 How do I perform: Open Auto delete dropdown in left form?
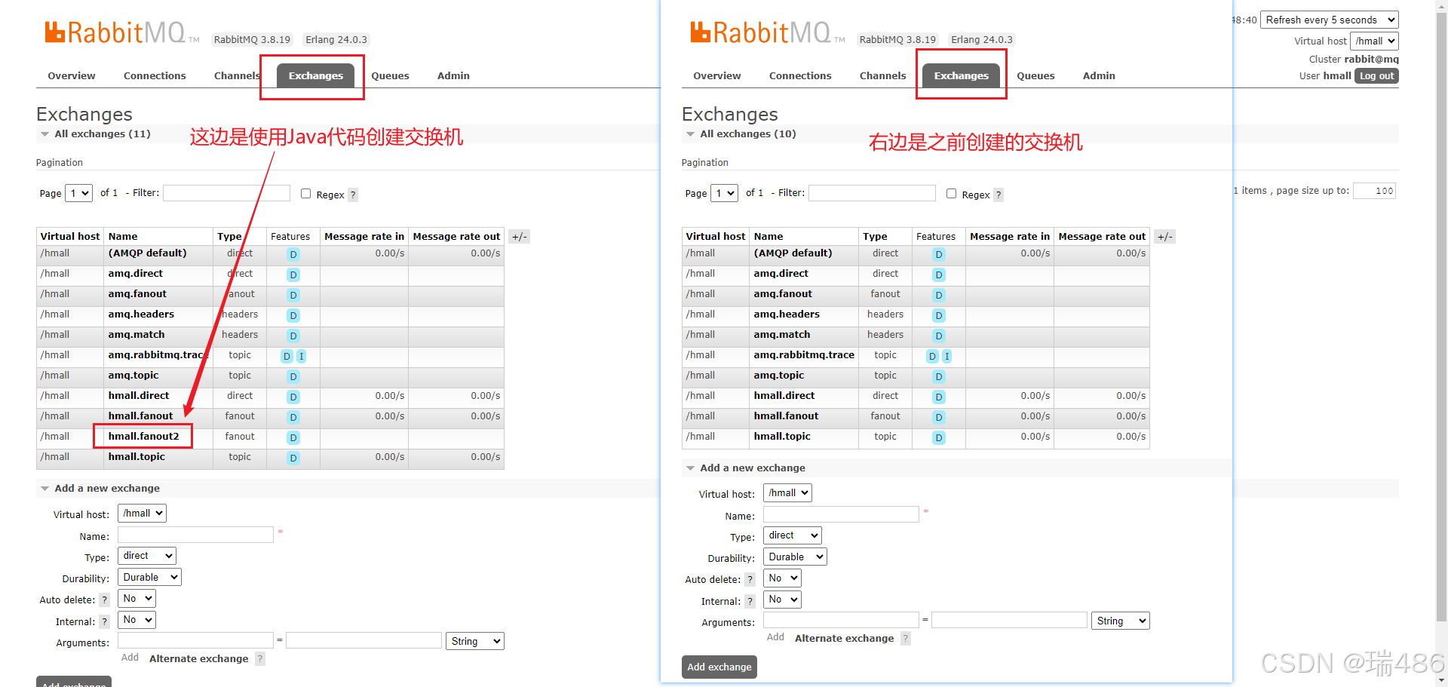pyautogui.click(x=137, y=599)
